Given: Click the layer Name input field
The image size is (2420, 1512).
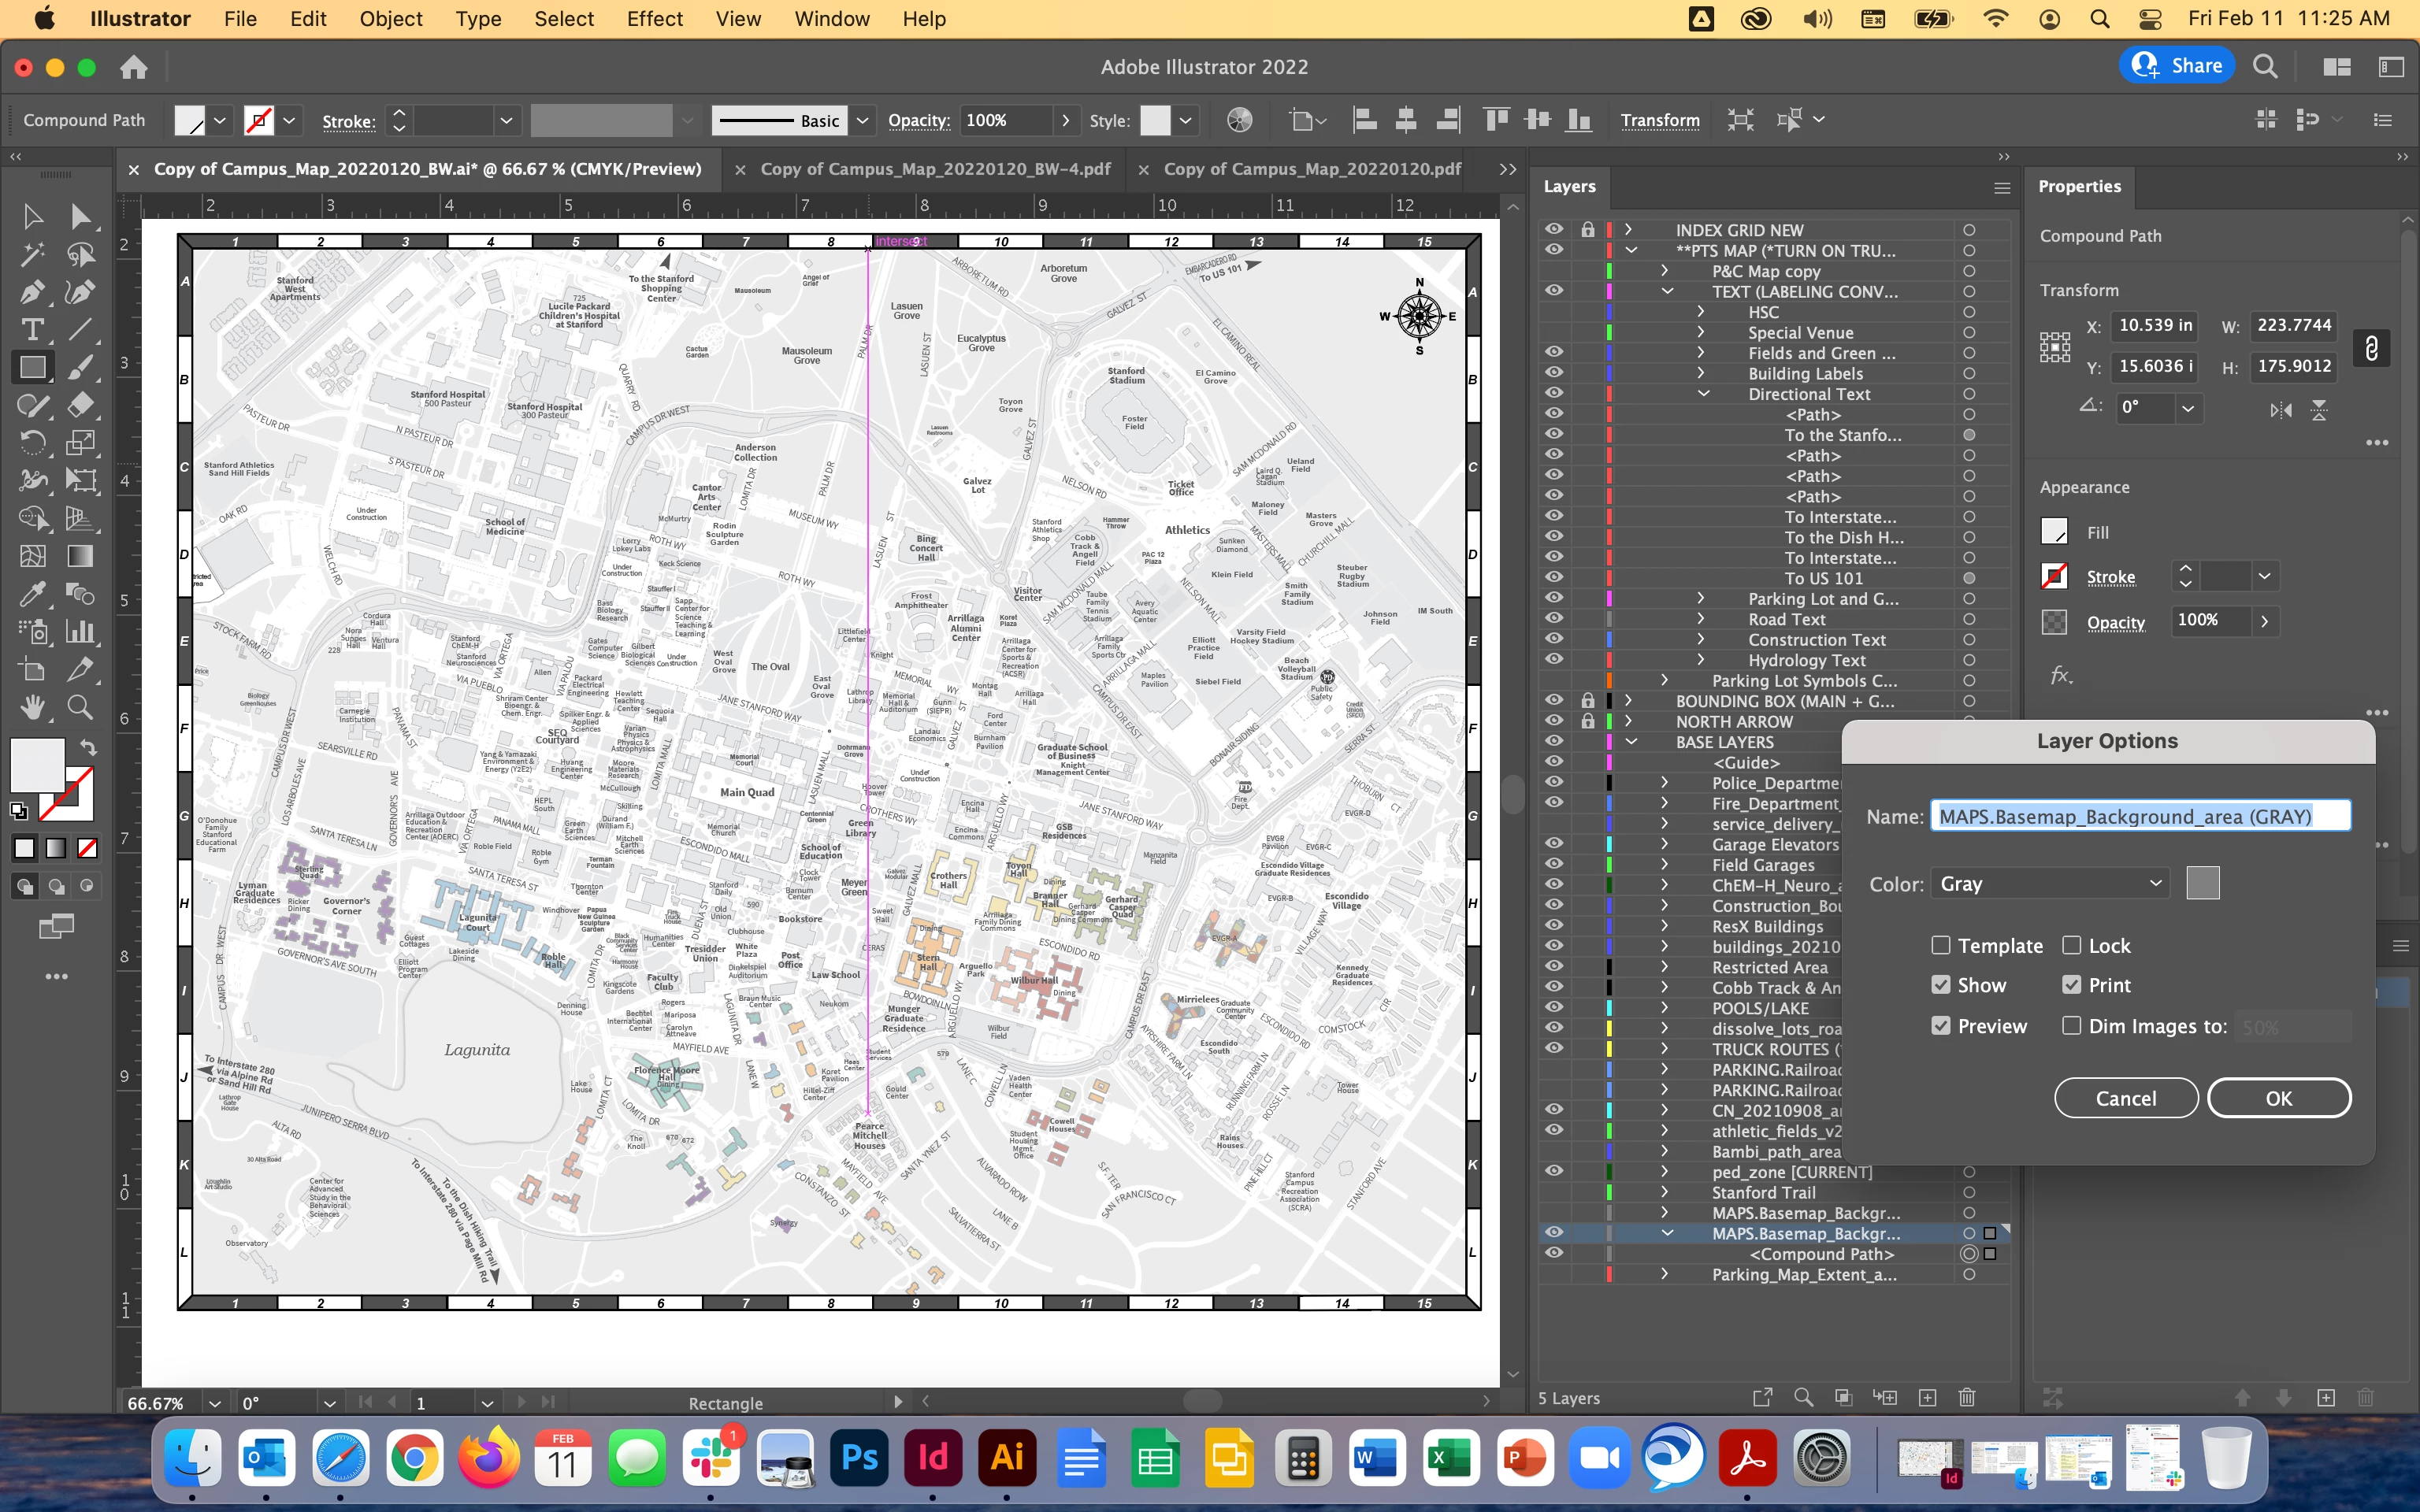Looking at the screenshot, I should click(2140, 817).
